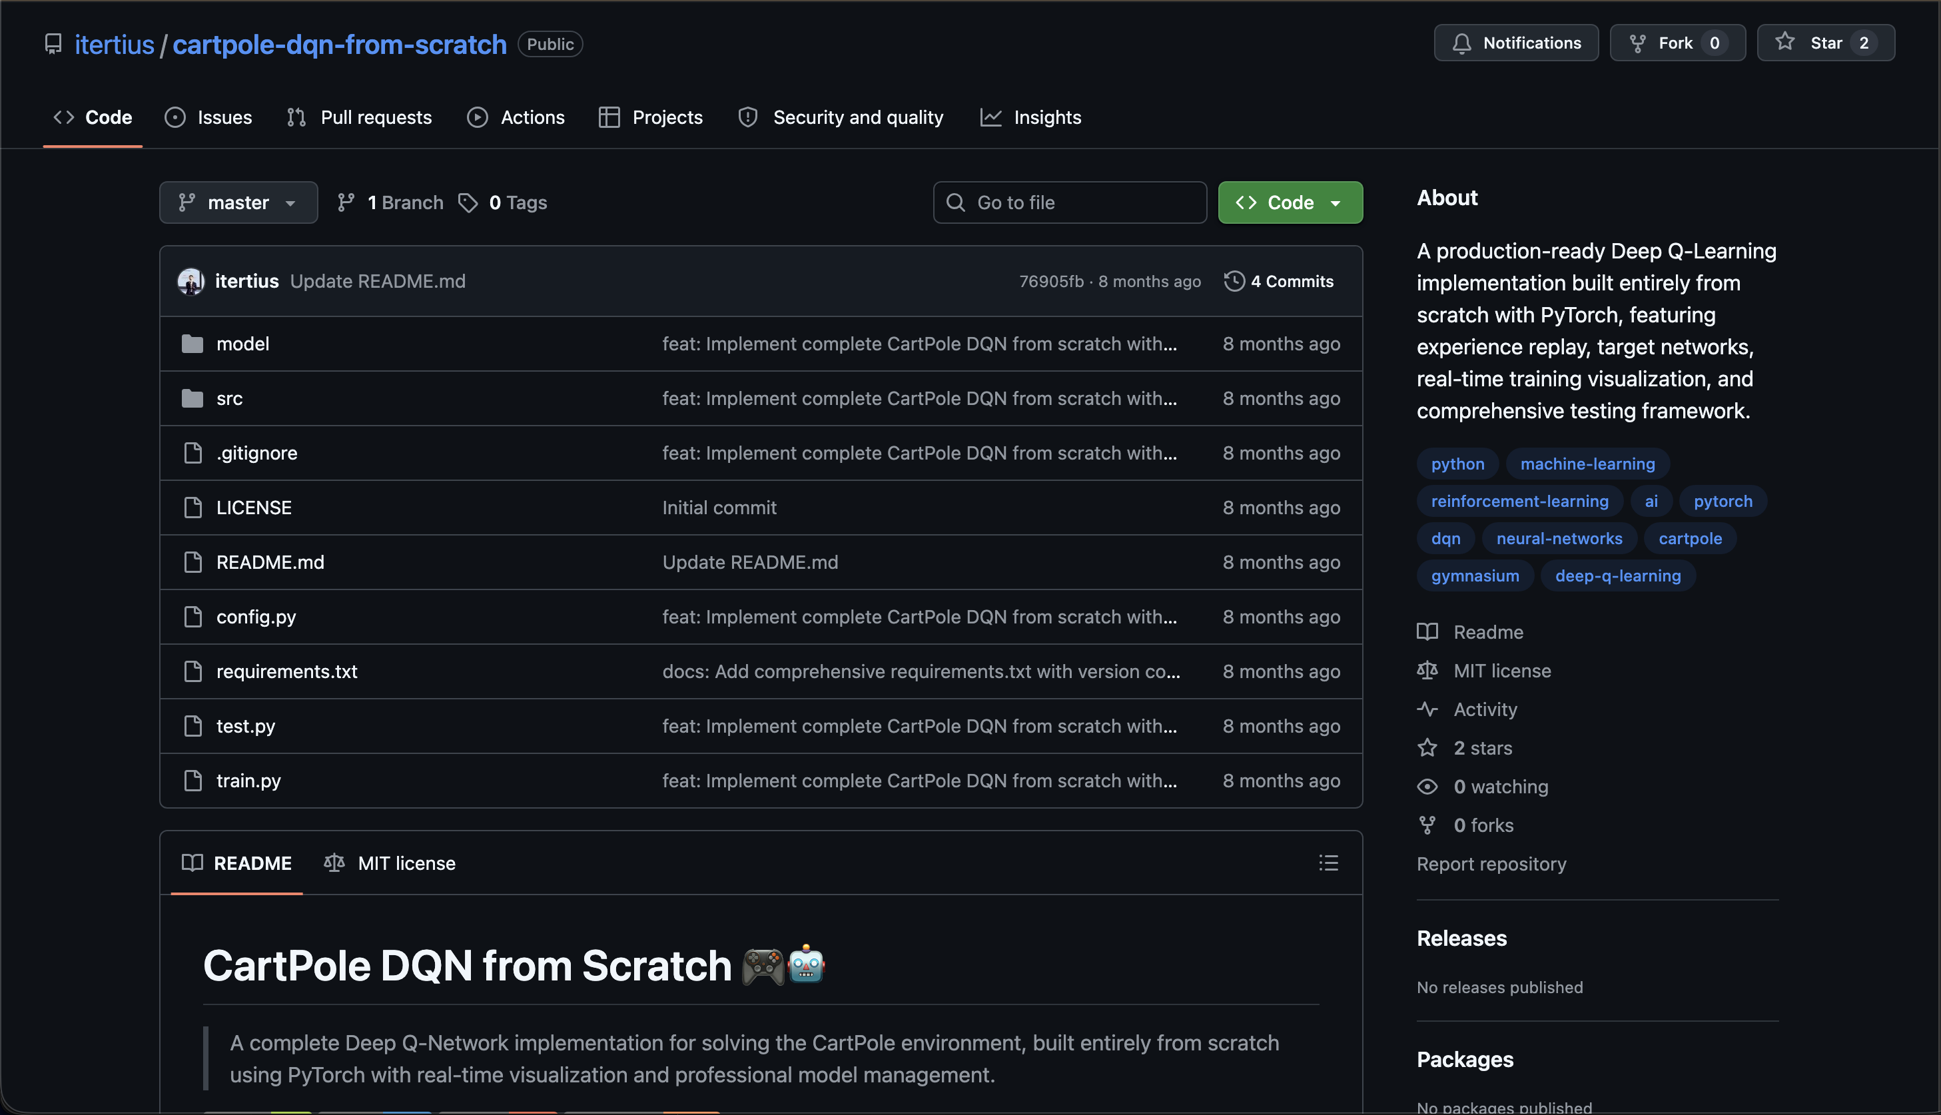Click the Fork button
Screen dimensions: 1941x1115
click(1678, 43)
